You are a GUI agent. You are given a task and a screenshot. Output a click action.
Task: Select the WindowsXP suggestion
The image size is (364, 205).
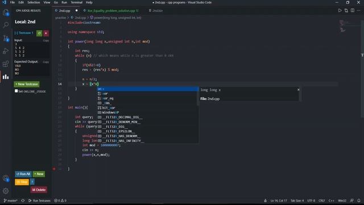point(148,112)
